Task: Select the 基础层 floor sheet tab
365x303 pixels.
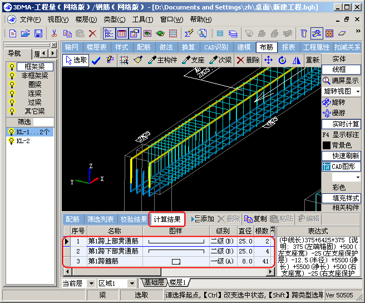Action: coord(154,282)
